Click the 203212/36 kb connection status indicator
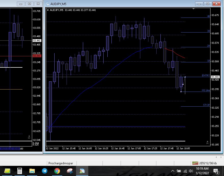Viewport: 224px width, 176px height. 204,163
